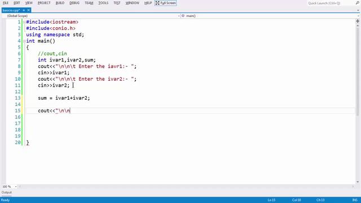Viewport: 361px width, 203px height.
Task: Collapse the #include block at line 1
Action: tap(24, 22)
